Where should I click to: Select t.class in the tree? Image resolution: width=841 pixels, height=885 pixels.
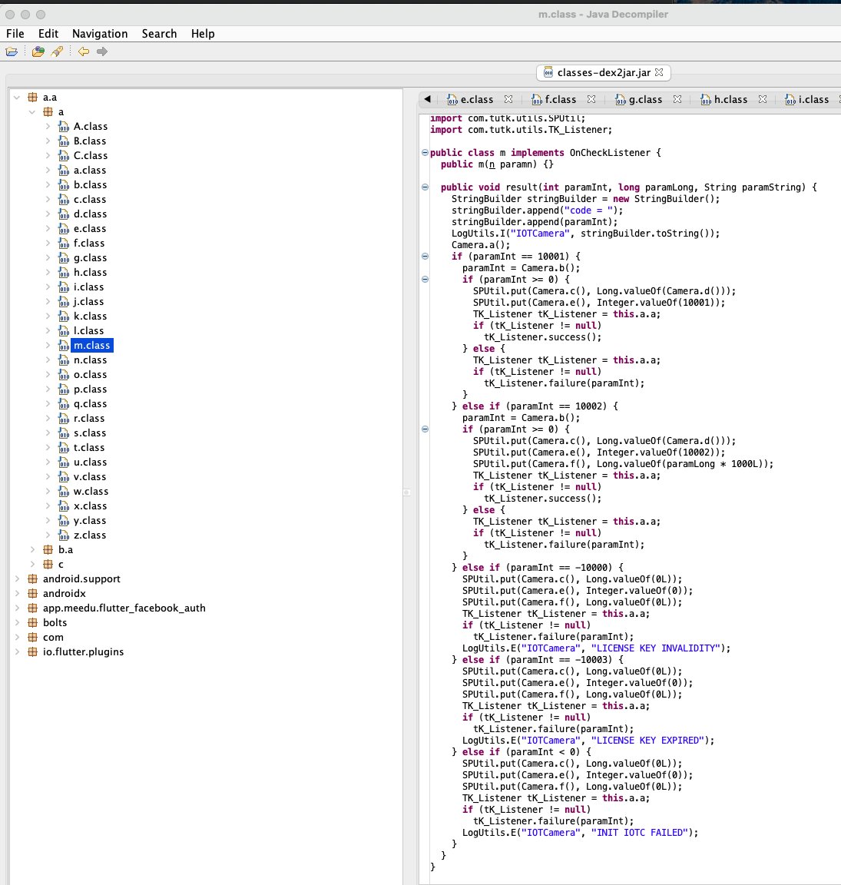(x=89, y=448)
